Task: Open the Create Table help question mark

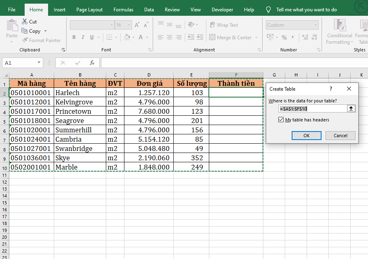Action: 331,89
